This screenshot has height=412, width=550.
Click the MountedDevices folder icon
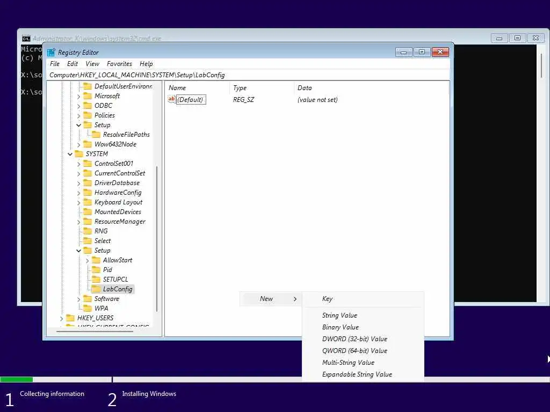(88, 211)
